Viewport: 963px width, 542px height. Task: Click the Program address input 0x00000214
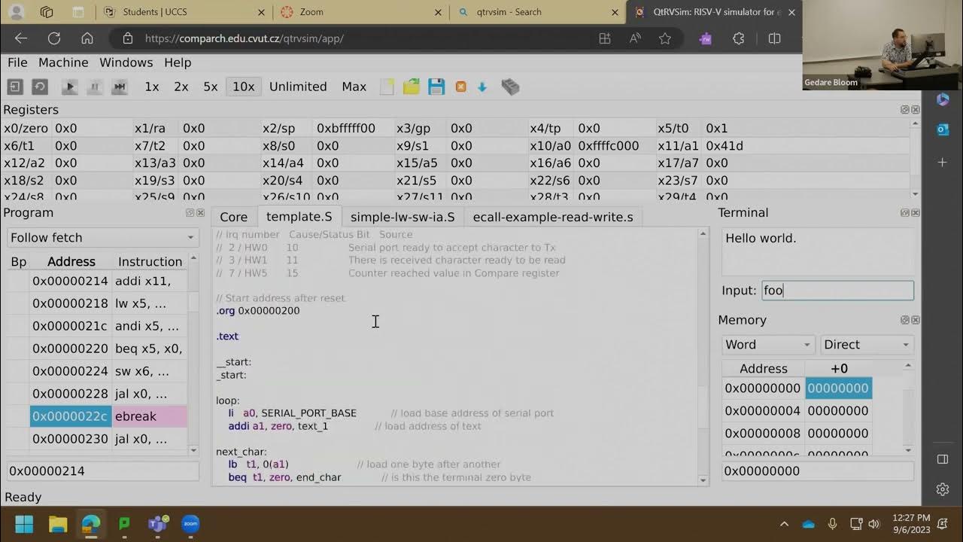102,470
